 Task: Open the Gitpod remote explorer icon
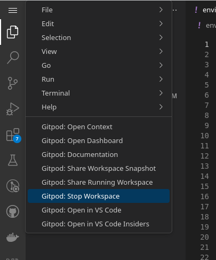[13, 186]
